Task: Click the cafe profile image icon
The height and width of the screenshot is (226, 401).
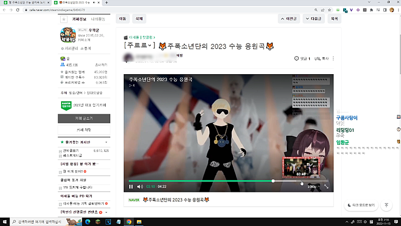Action: pos(68,35)
